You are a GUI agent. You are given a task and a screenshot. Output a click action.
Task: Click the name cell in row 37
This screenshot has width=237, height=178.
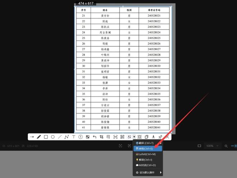click(x=105, y=105)
